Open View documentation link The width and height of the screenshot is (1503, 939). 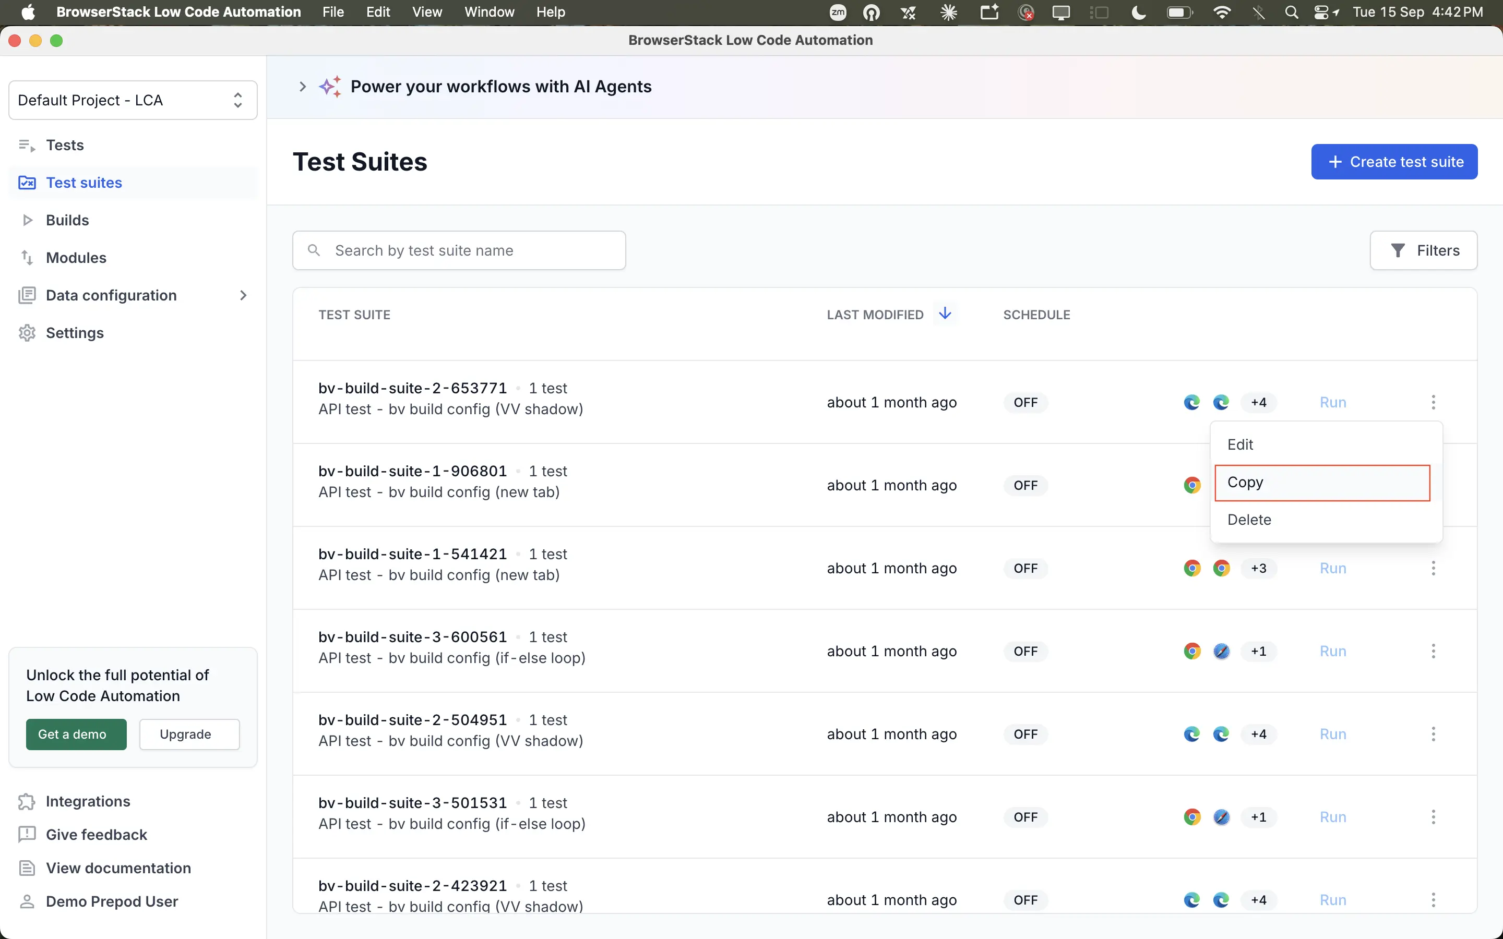point(118,868)
